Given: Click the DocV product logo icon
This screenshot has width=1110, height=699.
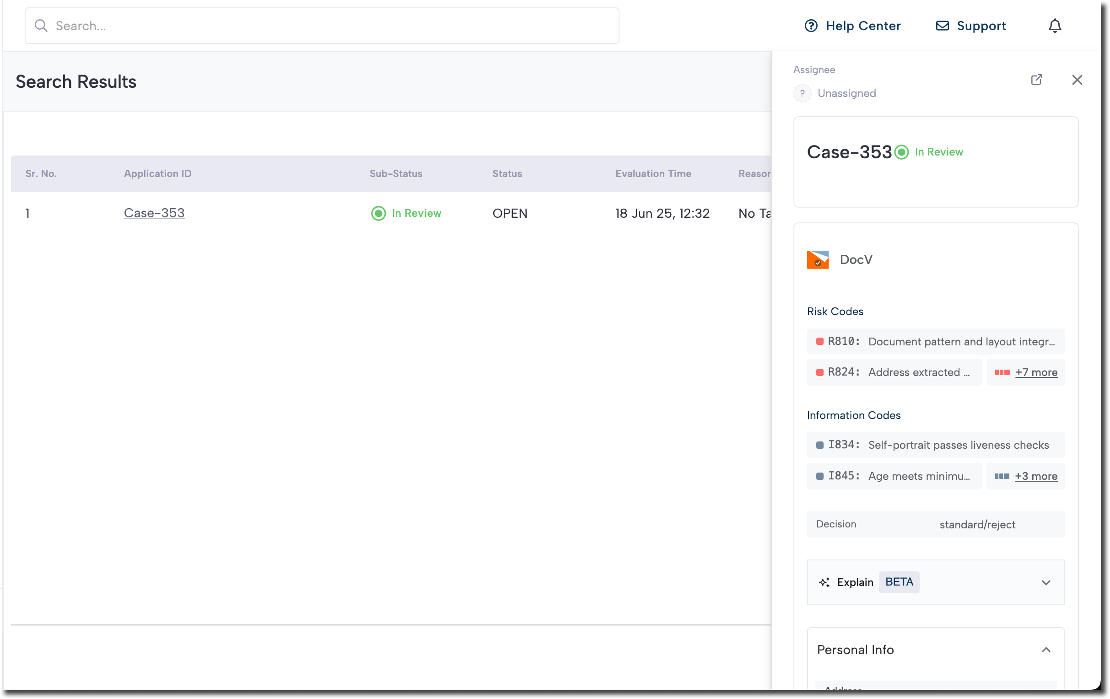Looking at the screenshot, I should click(x=818, y=259).
